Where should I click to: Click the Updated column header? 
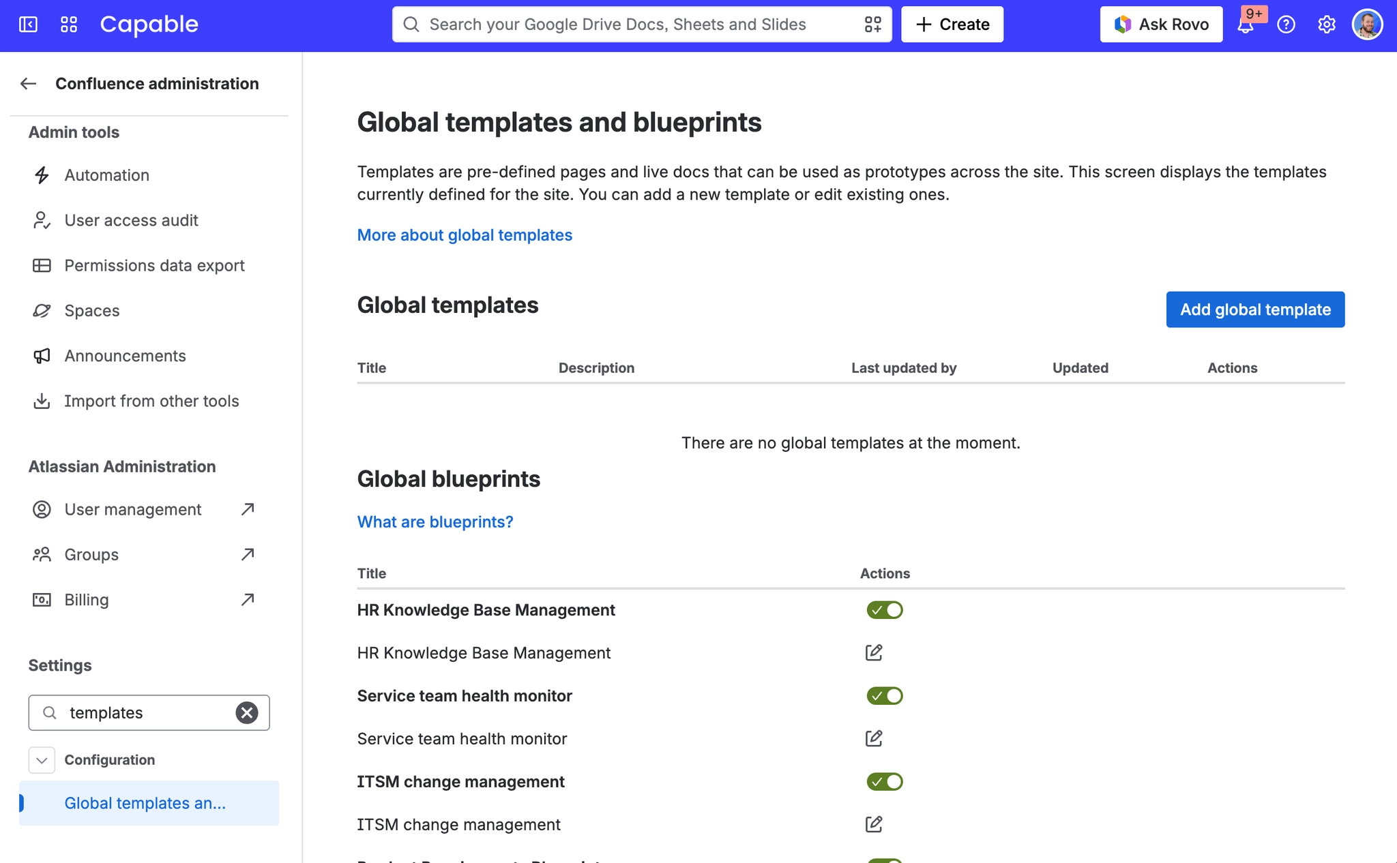click(1080, 368)
